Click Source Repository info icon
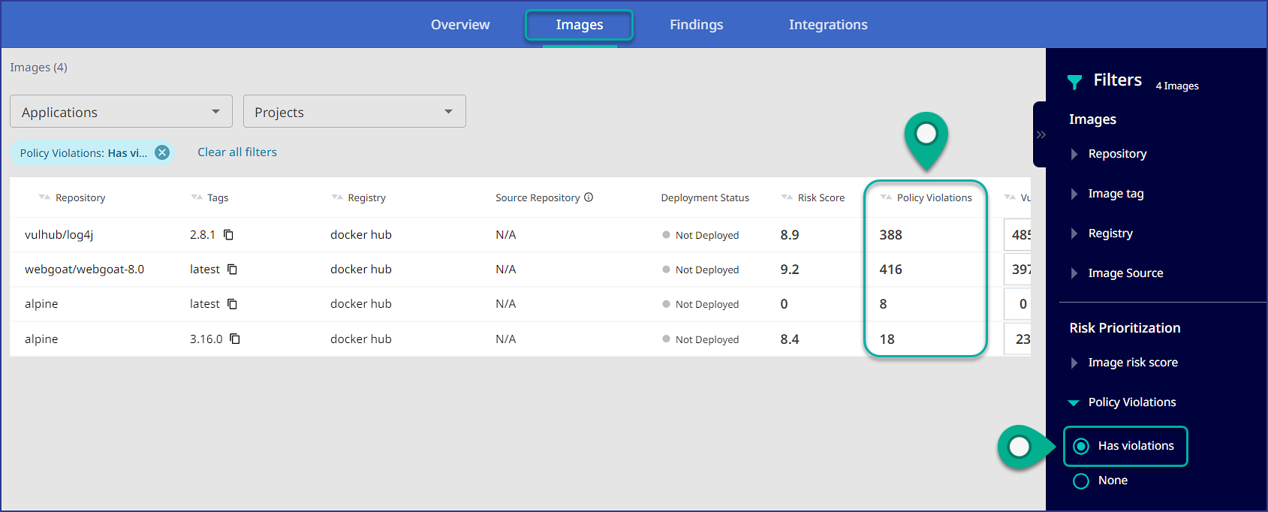 click(x=589, y=197)
